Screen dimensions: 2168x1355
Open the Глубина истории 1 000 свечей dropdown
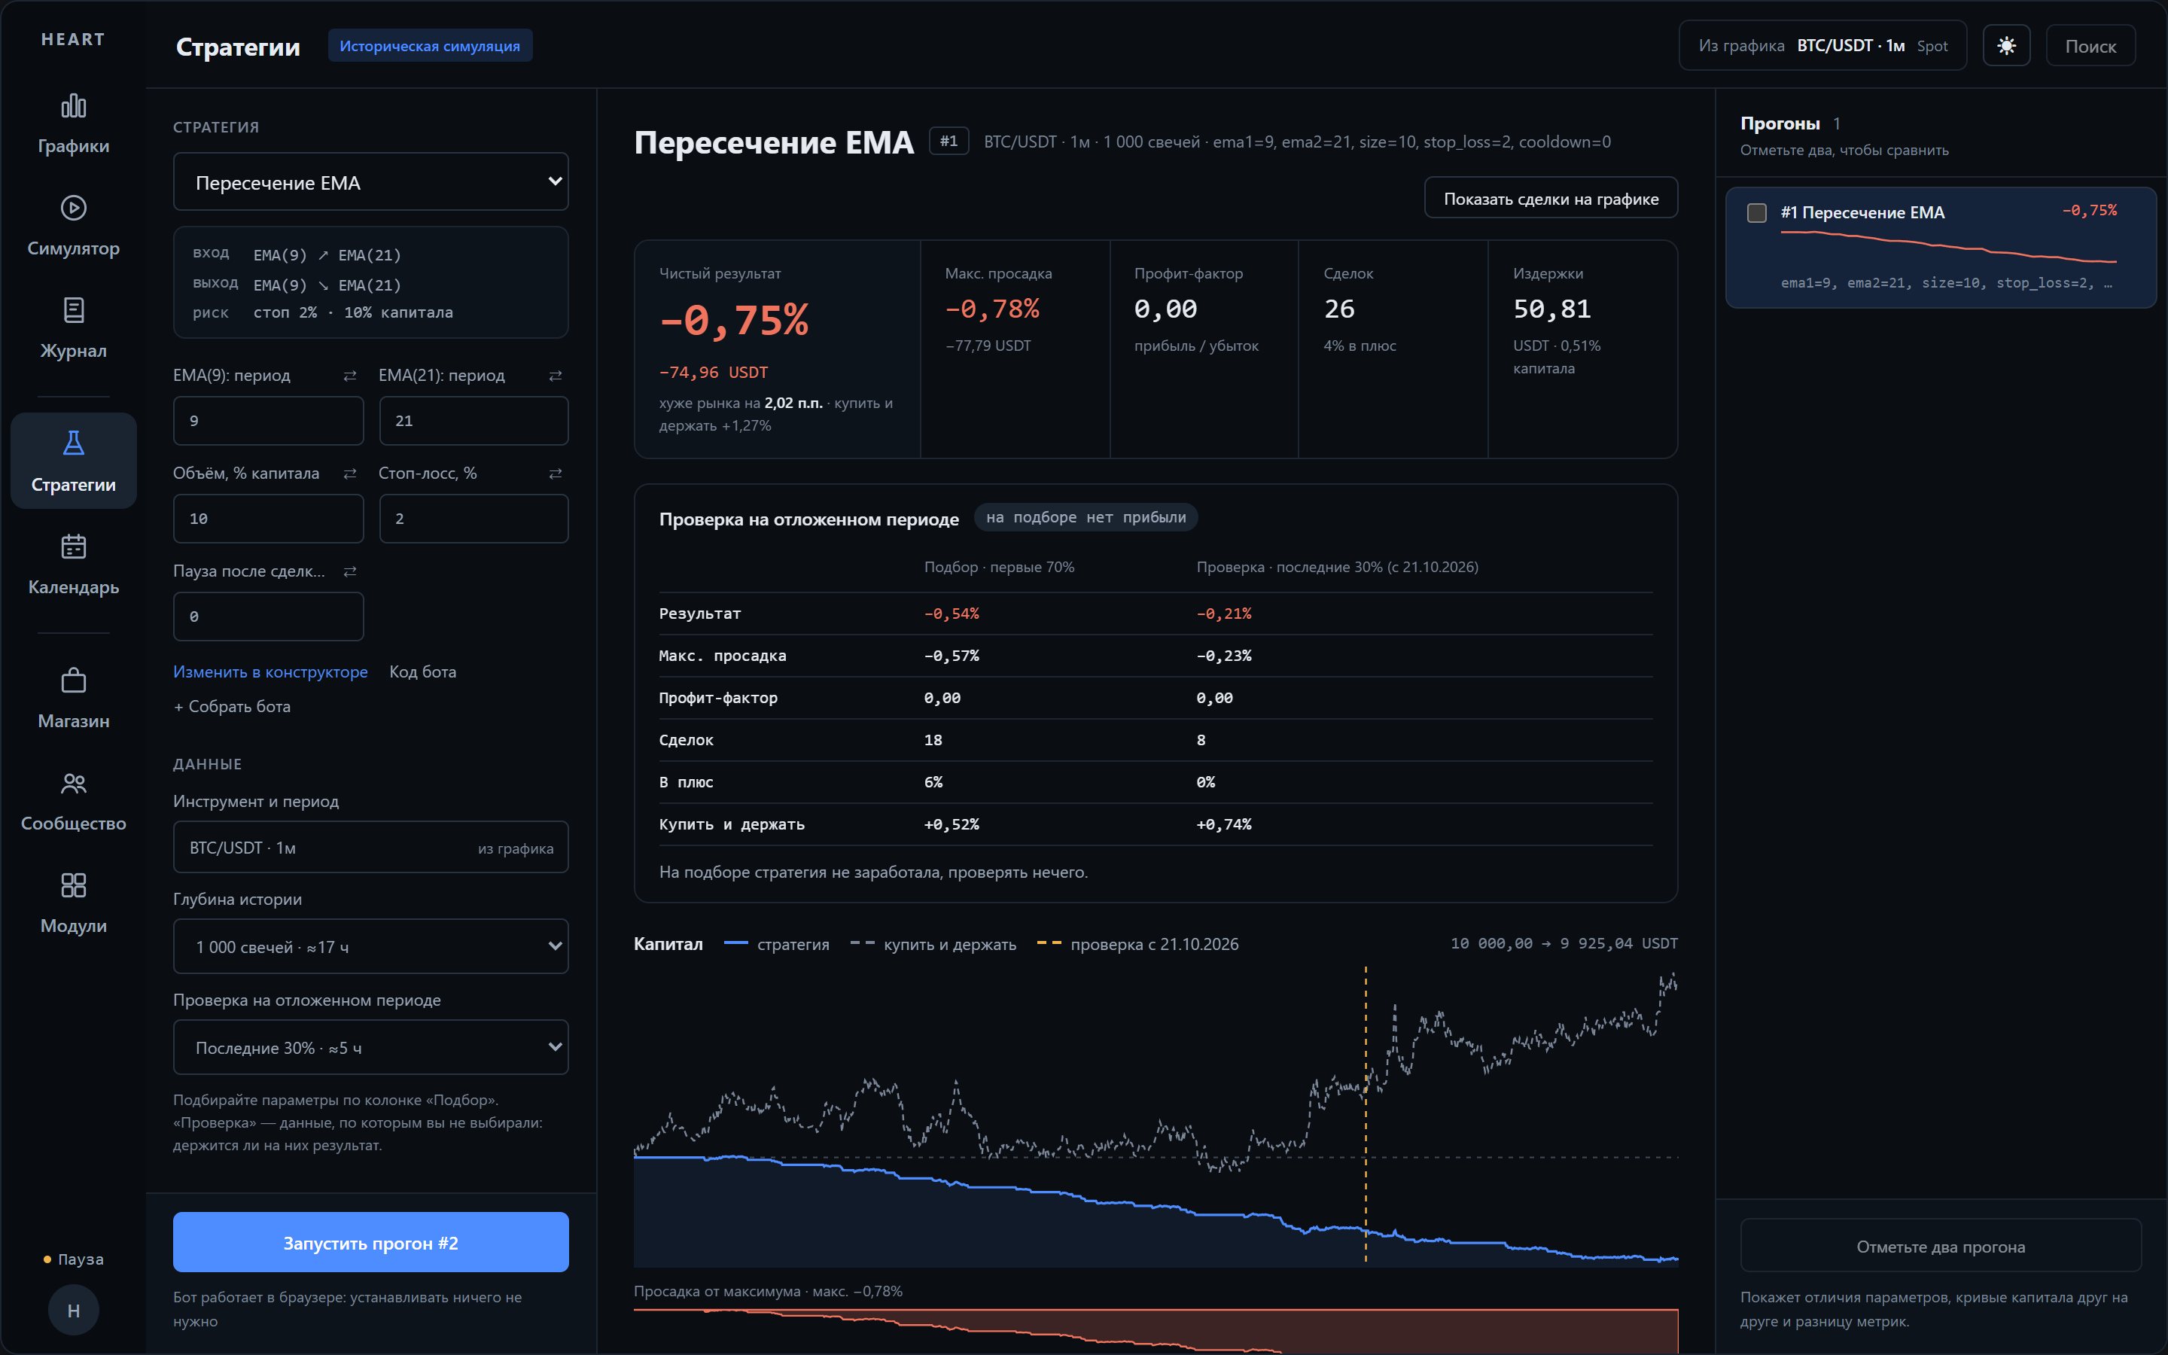point(371,946)
